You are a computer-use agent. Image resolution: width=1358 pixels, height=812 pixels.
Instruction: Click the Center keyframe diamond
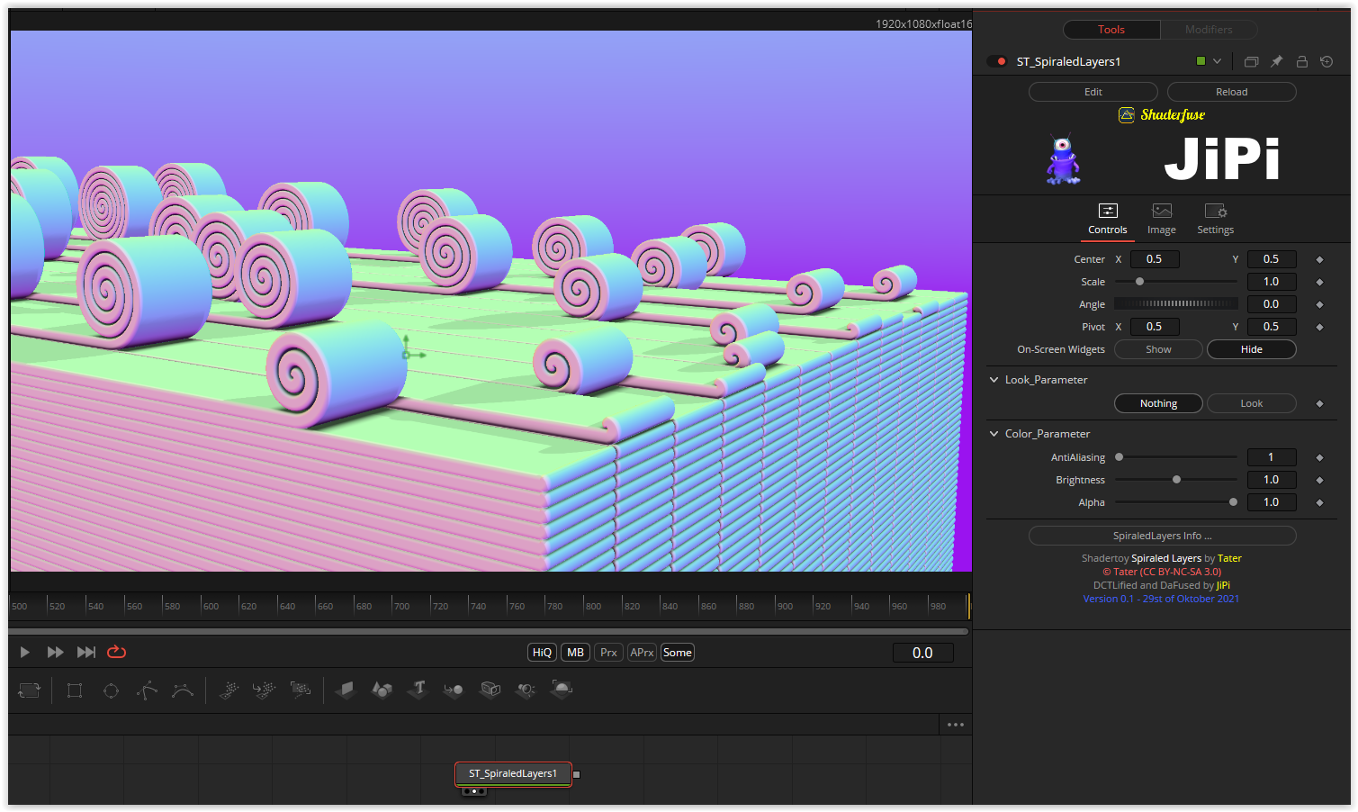tap(1319, 259)
